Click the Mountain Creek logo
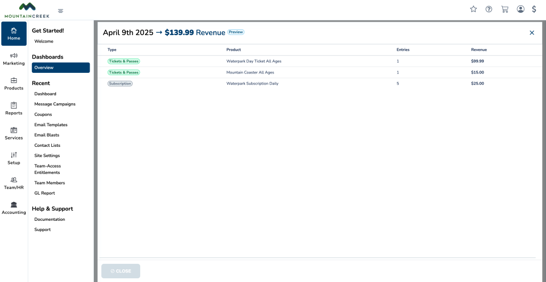 click(x=27, y=10)
